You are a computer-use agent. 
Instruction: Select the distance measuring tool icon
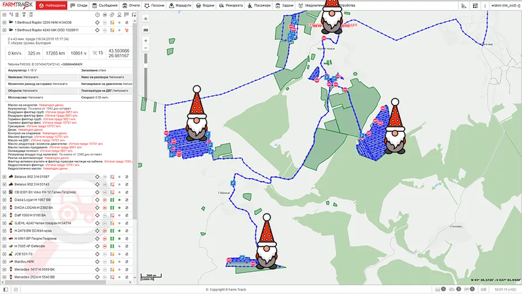[x=464, y=6]
